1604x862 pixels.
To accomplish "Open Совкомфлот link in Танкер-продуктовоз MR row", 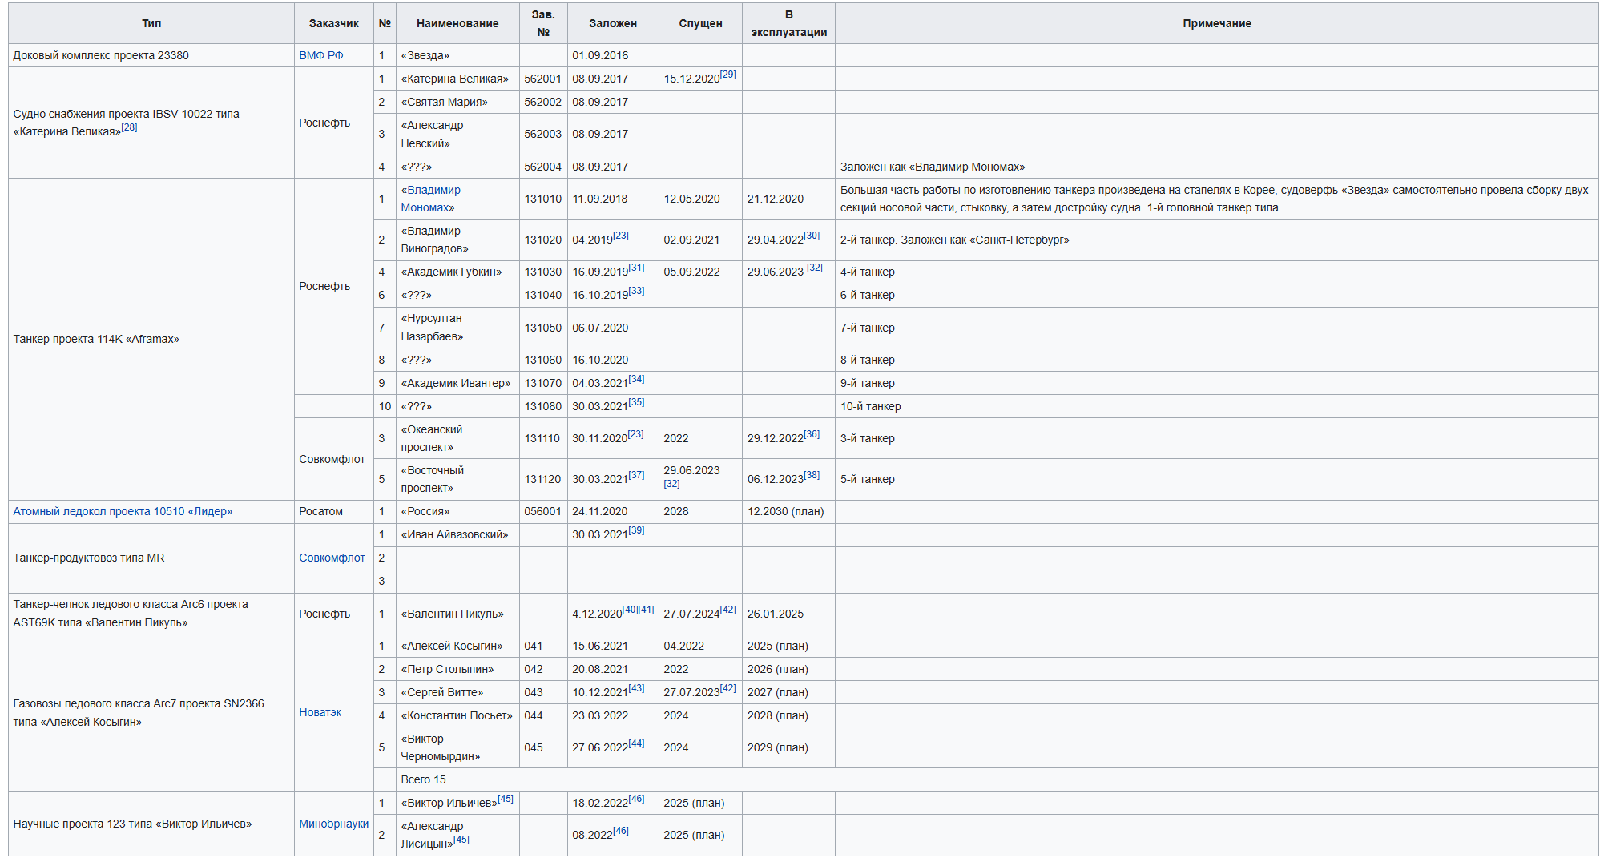I will (x=332, y=558).
